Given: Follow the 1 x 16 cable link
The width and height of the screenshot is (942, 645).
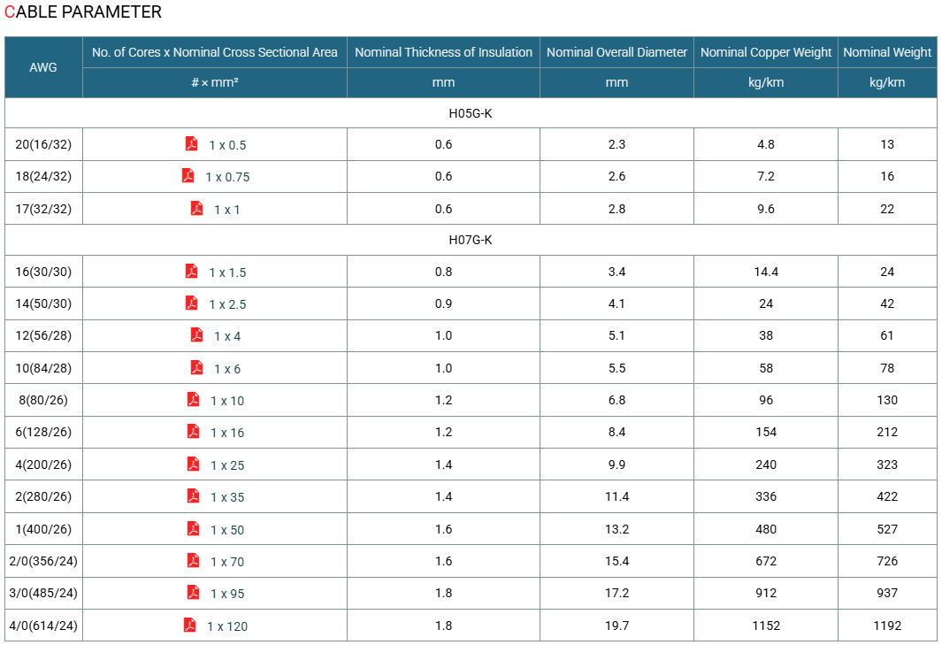Looking at the screenshot, I should click(x=227, y=433).
